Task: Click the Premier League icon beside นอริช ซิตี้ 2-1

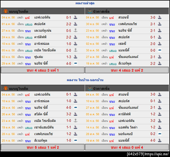Action: tap(160, 30)
